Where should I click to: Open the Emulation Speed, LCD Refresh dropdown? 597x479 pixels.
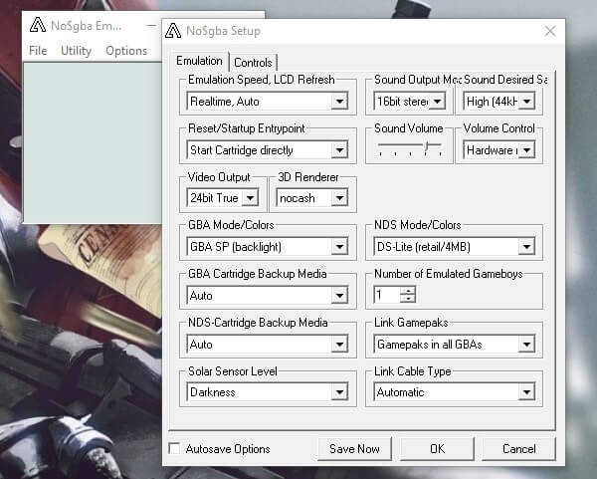pos(268,102)
